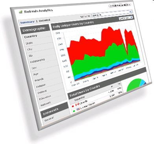The width and height of the screenshot is (154, 144).
Task: Select General under Interests
Action: 49,119
